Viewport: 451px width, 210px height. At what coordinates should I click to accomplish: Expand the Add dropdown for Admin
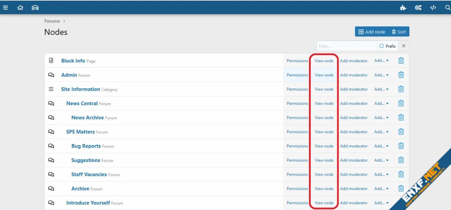381,75
